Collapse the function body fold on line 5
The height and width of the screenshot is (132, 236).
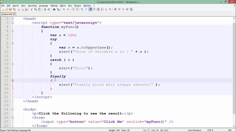pos(13,31)
